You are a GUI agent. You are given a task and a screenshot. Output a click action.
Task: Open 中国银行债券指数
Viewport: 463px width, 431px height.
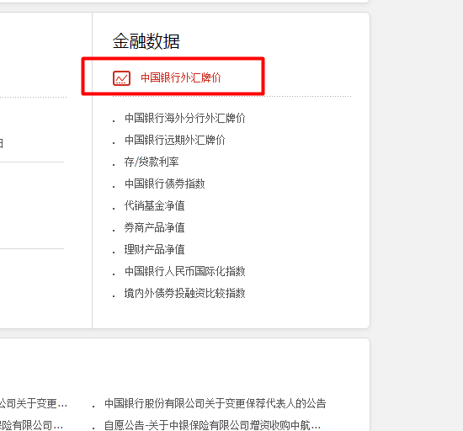click(x=165, y=184)
